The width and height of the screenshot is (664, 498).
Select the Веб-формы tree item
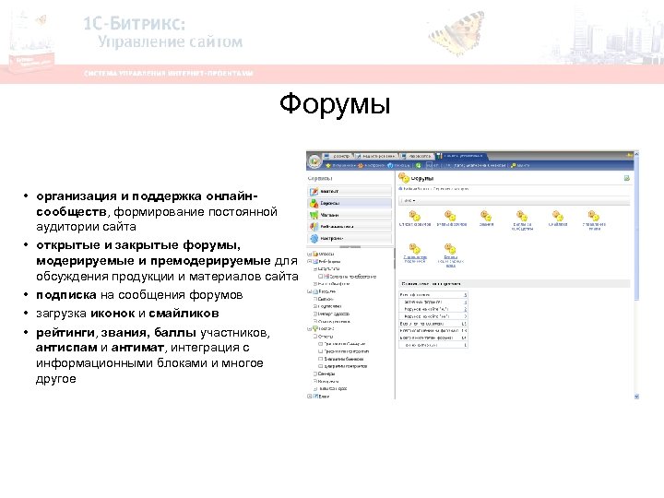[329, 262]
